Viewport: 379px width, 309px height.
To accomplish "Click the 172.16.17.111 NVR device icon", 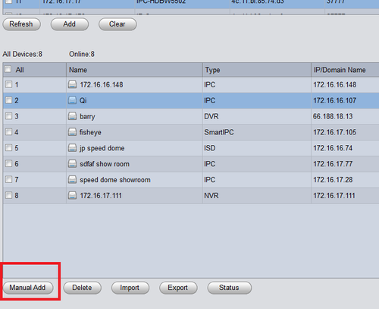I will click(72, 196).
